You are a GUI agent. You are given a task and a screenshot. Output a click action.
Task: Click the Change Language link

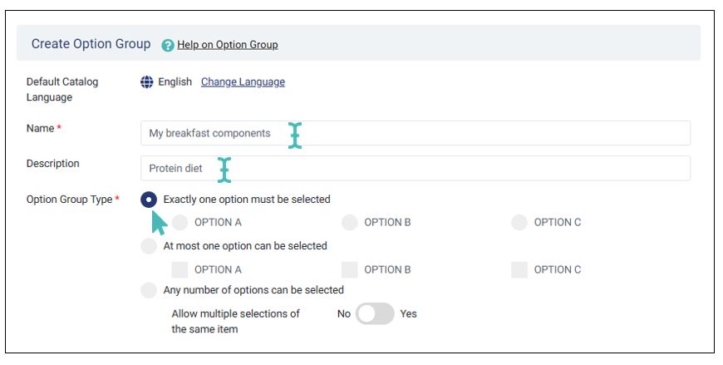(x=243, y=82)
